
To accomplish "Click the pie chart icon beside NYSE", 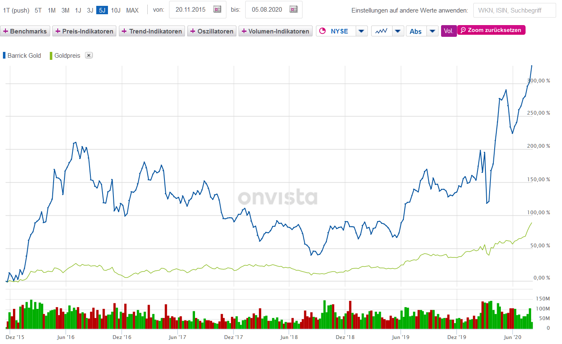I will pyautogui.click(x=322, y=31).
